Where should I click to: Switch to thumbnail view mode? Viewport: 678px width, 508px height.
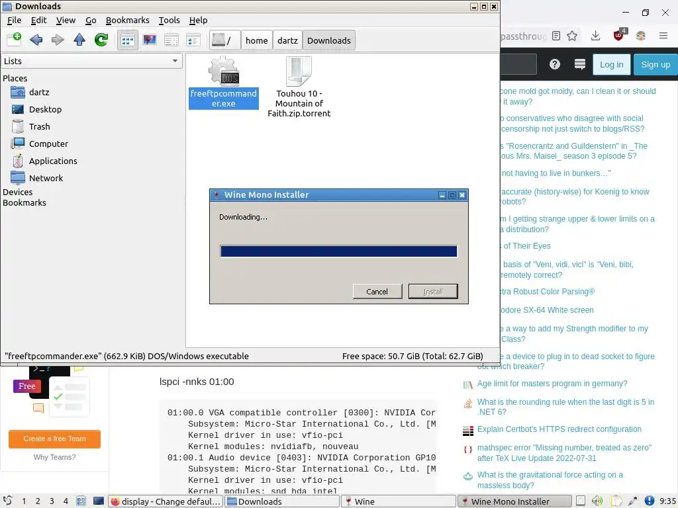click(150, 40)
